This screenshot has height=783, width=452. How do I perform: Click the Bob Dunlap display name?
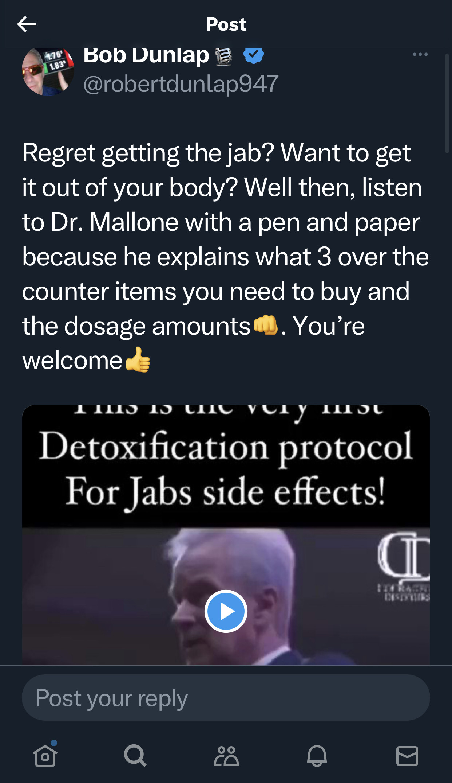pos(146,55)
